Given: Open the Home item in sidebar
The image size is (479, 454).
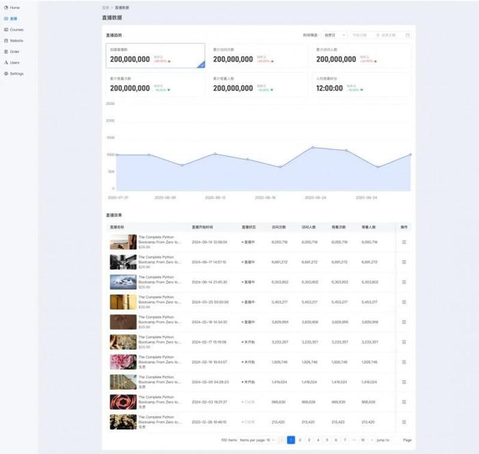Looking at the screenshot, I should pyautogui.click(x=12, y=8).
